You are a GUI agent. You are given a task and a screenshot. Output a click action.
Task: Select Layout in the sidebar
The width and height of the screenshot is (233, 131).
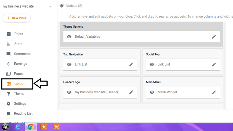tap(19, 84)
